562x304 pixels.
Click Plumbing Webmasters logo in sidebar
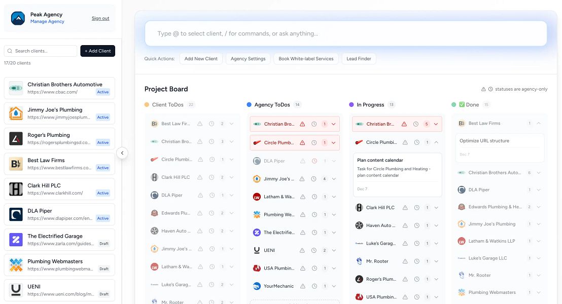pyautogui.click(x=16, y=264)
